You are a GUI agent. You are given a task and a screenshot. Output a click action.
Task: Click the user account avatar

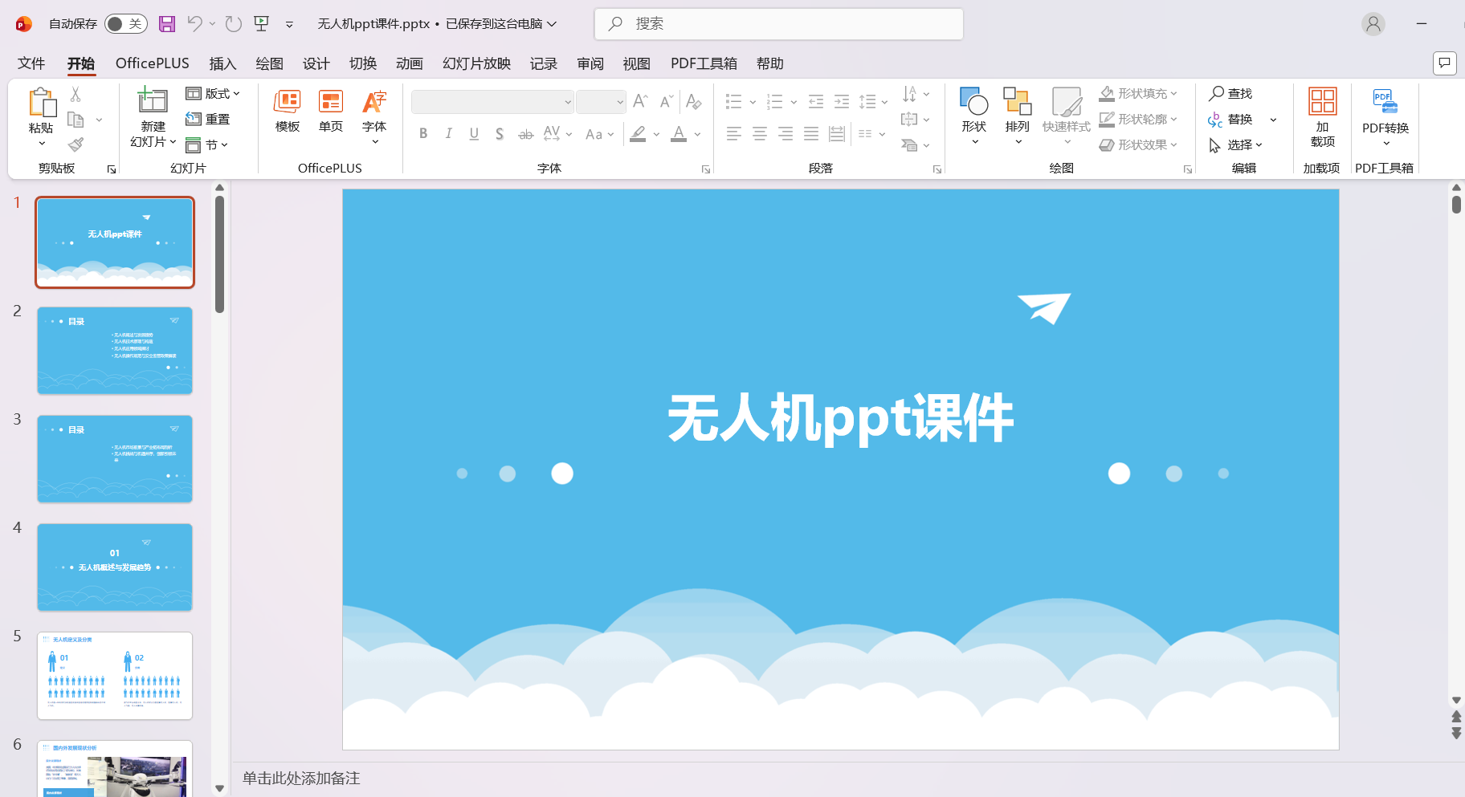pyautogui.click(x=1373, y=24)
